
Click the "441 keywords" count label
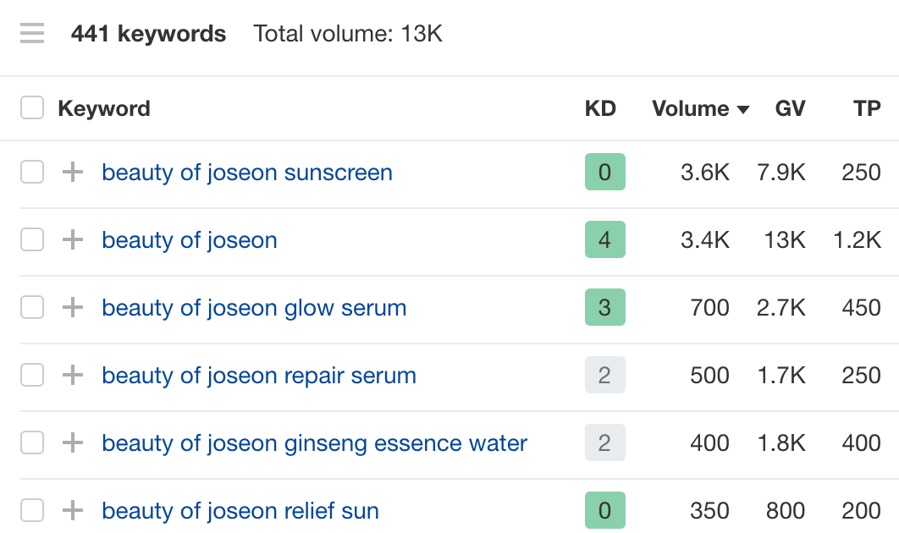coord(149,33)
